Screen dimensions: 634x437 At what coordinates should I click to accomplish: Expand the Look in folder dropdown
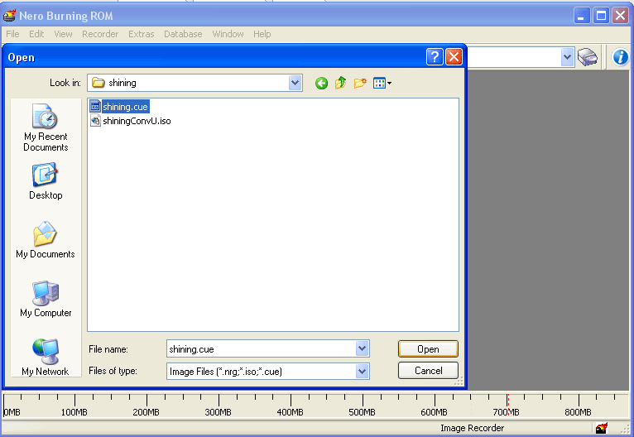[x=295, y=83]
